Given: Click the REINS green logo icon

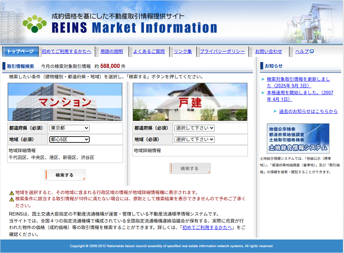Looking at the screenshot, I should [x=34, y=24].
